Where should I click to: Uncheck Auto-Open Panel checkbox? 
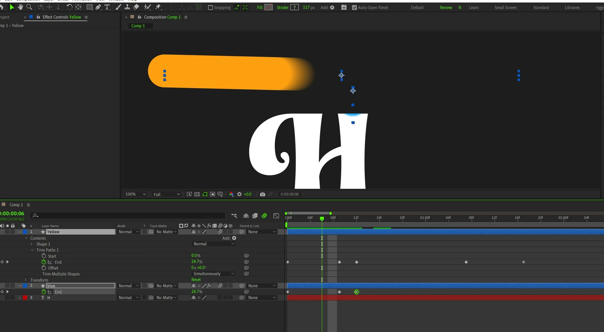pos(354,8)
